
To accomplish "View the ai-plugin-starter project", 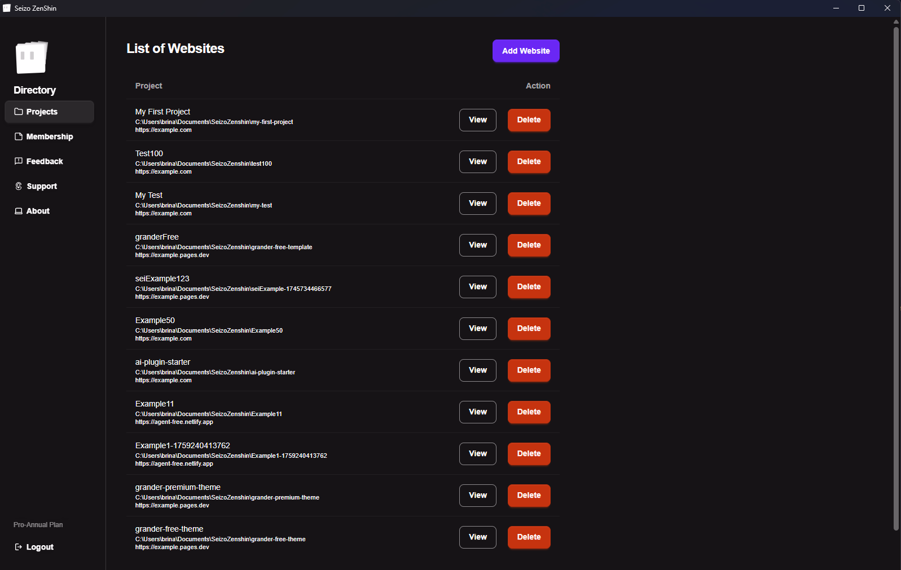I will [x=478, y=370].
